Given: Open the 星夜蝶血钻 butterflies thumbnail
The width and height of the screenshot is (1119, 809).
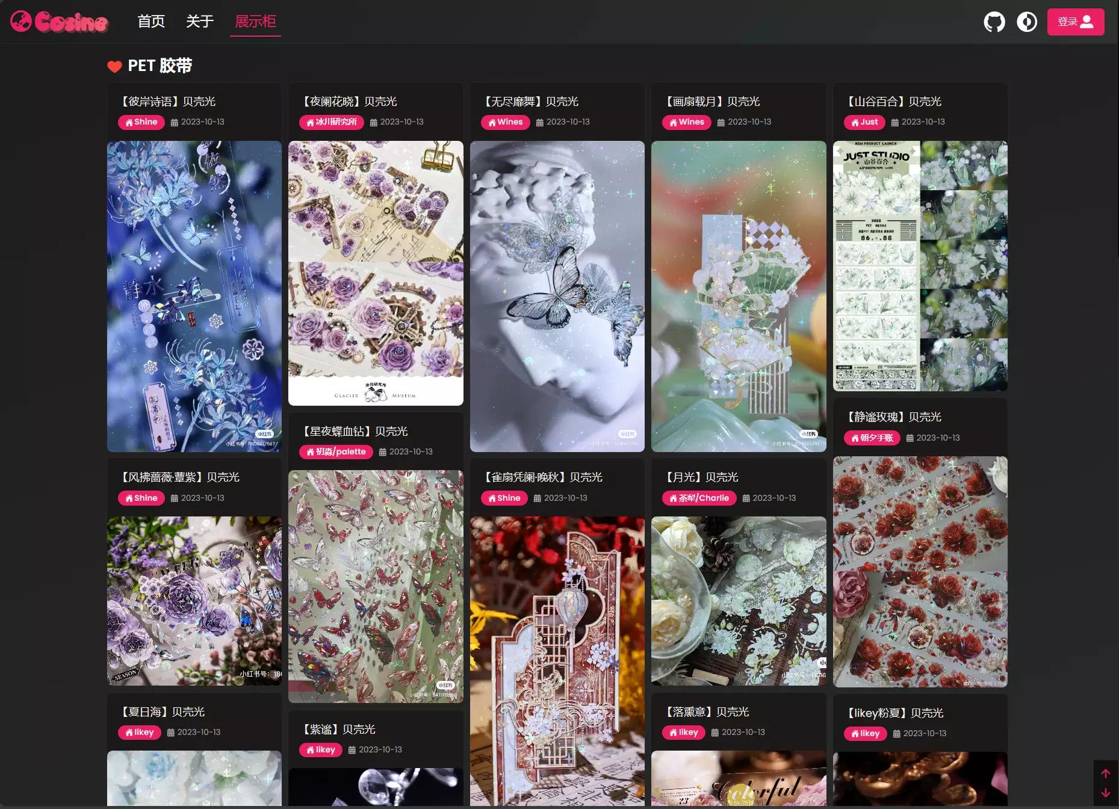Looking at the screenshot, I should 376,586.
